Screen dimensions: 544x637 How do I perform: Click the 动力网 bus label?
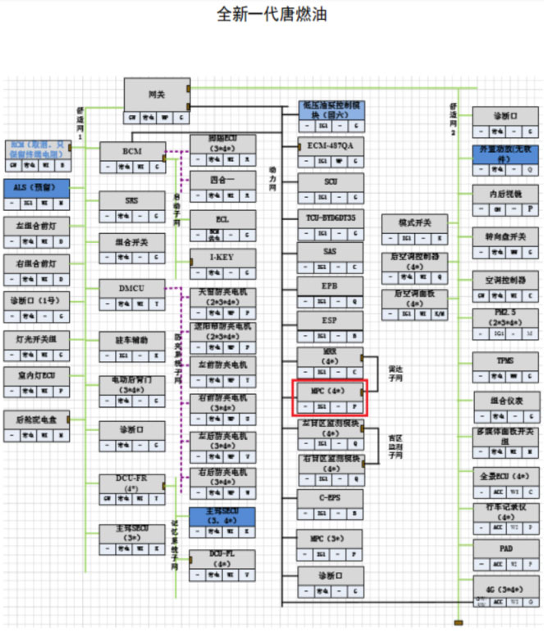(x=272, y=179)
